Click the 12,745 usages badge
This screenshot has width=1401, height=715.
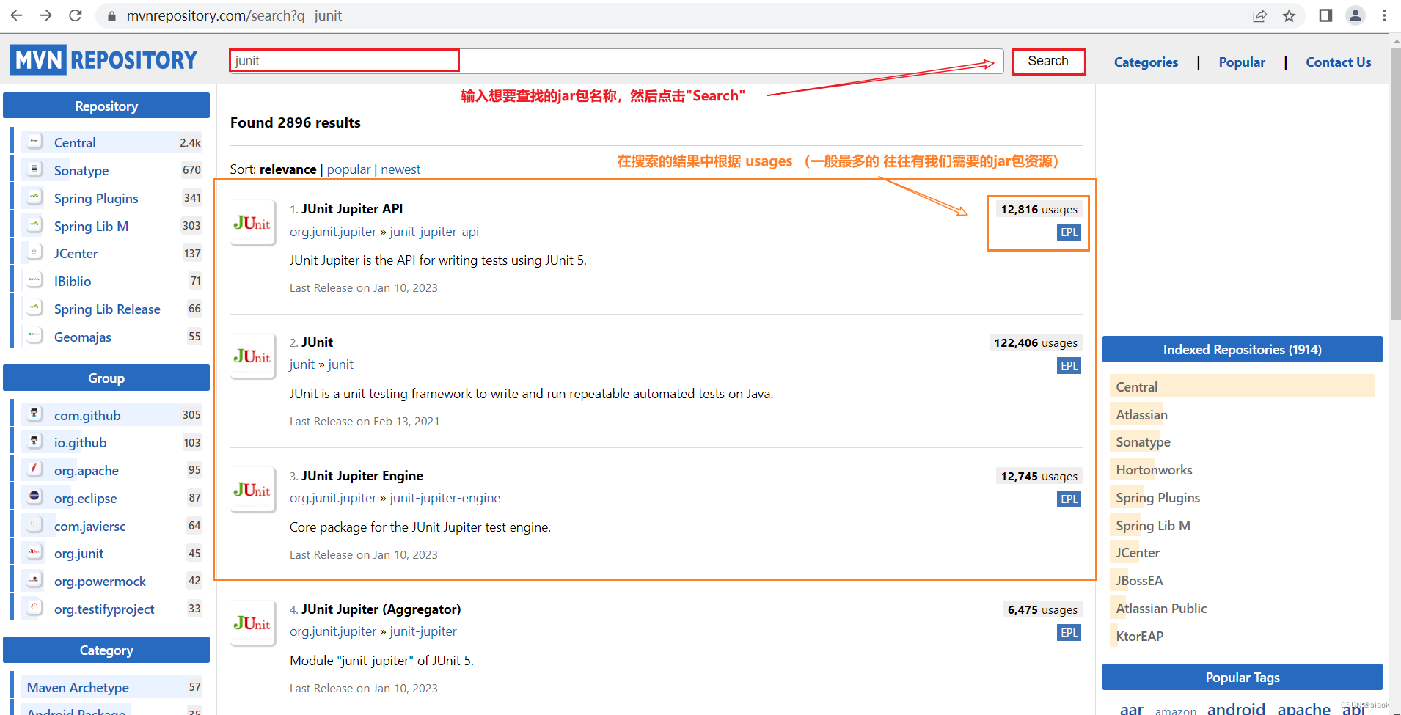[x=1039, y=477]
